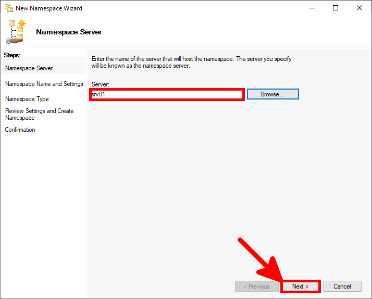Close the New Namespace Wizard window
The image size is (372, 299).
359,8
